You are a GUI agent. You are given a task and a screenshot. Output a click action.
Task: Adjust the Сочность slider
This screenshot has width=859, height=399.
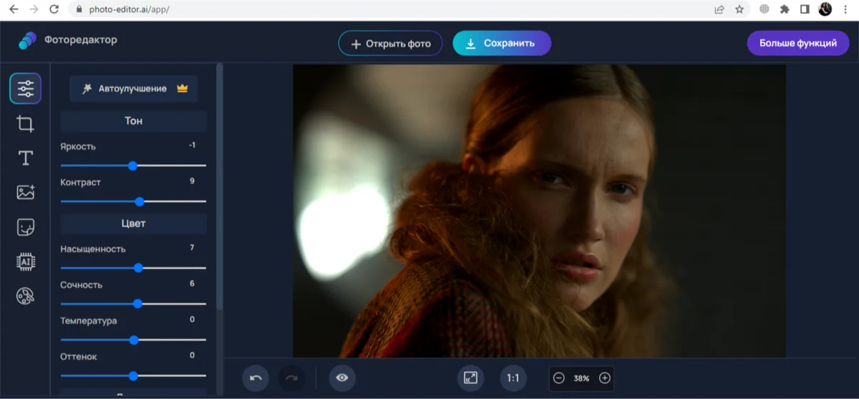[133, 304]
